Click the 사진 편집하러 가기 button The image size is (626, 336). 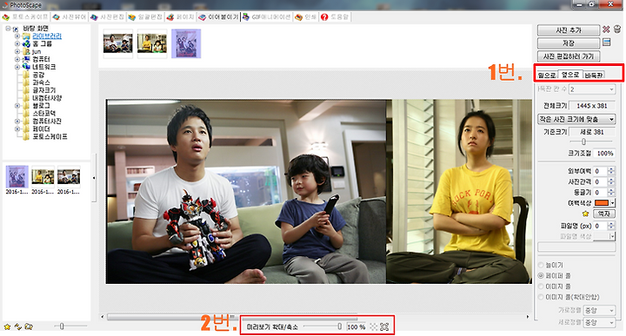point(569,56)
